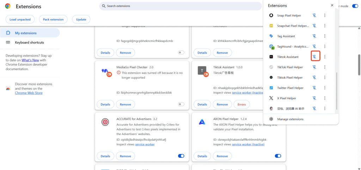361x170 pixels.
Task: Remove the AXON Pixel Helper extension
Action: tap(222, 156)
